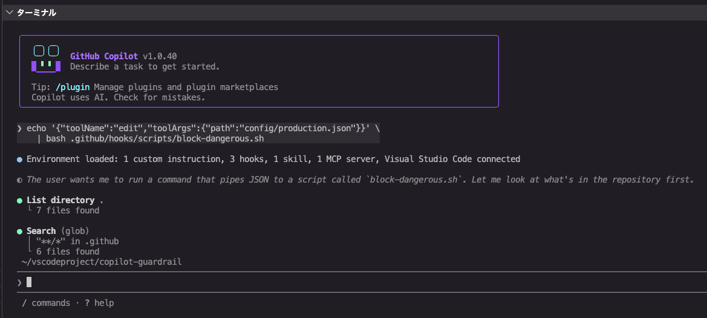Click the /plugin command in the tip
The width and height of the screenshot is (707, 318).
[73, 87]
